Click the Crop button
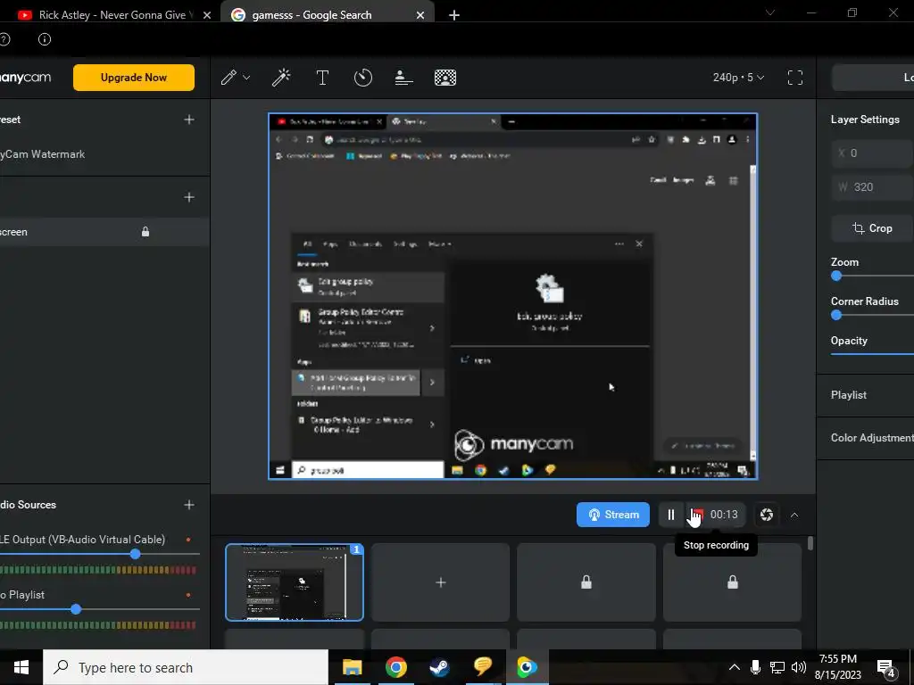This screenshot has width=914, height=685. pyautogui.click(x=873, y=228)
